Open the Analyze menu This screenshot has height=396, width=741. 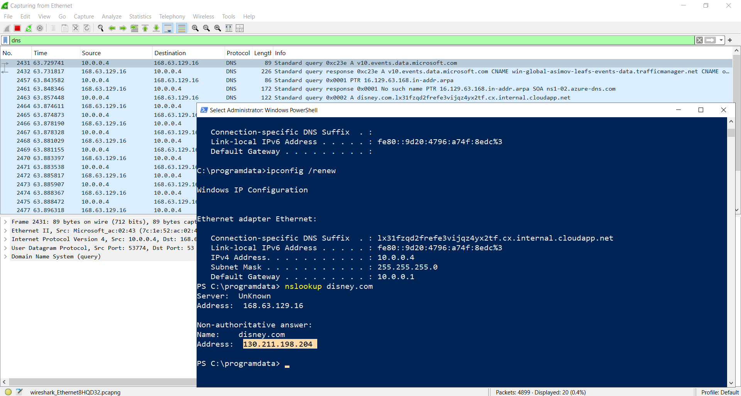coord(112,17)
